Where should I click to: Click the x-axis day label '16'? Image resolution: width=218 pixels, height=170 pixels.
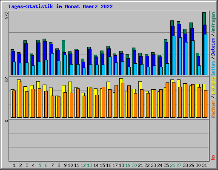pos(109,165)
